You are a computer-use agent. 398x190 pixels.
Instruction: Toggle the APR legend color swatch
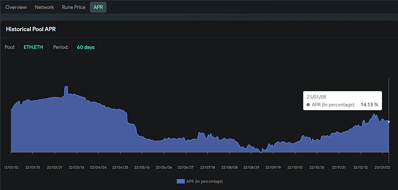[181, 181]
